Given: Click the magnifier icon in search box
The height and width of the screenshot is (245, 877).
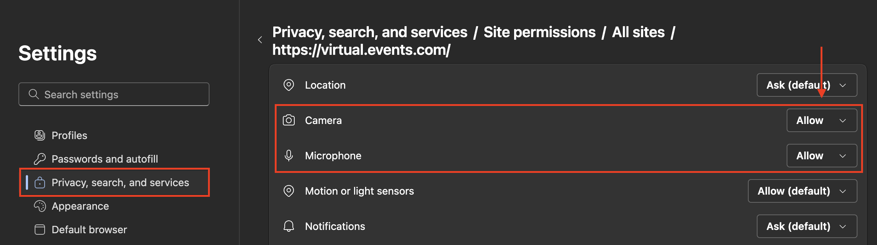Looking at the screenshot, I should tap(34, 94).
